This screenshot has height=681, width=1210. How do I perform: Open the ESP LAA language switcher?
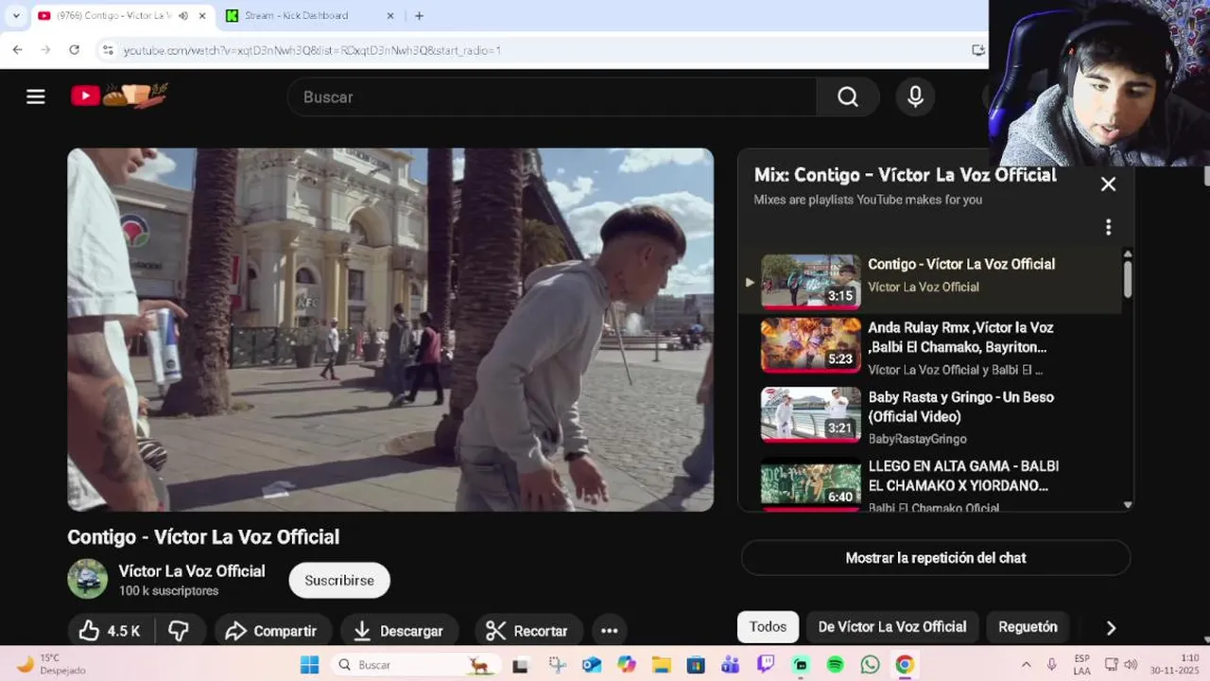[1081, 665]
